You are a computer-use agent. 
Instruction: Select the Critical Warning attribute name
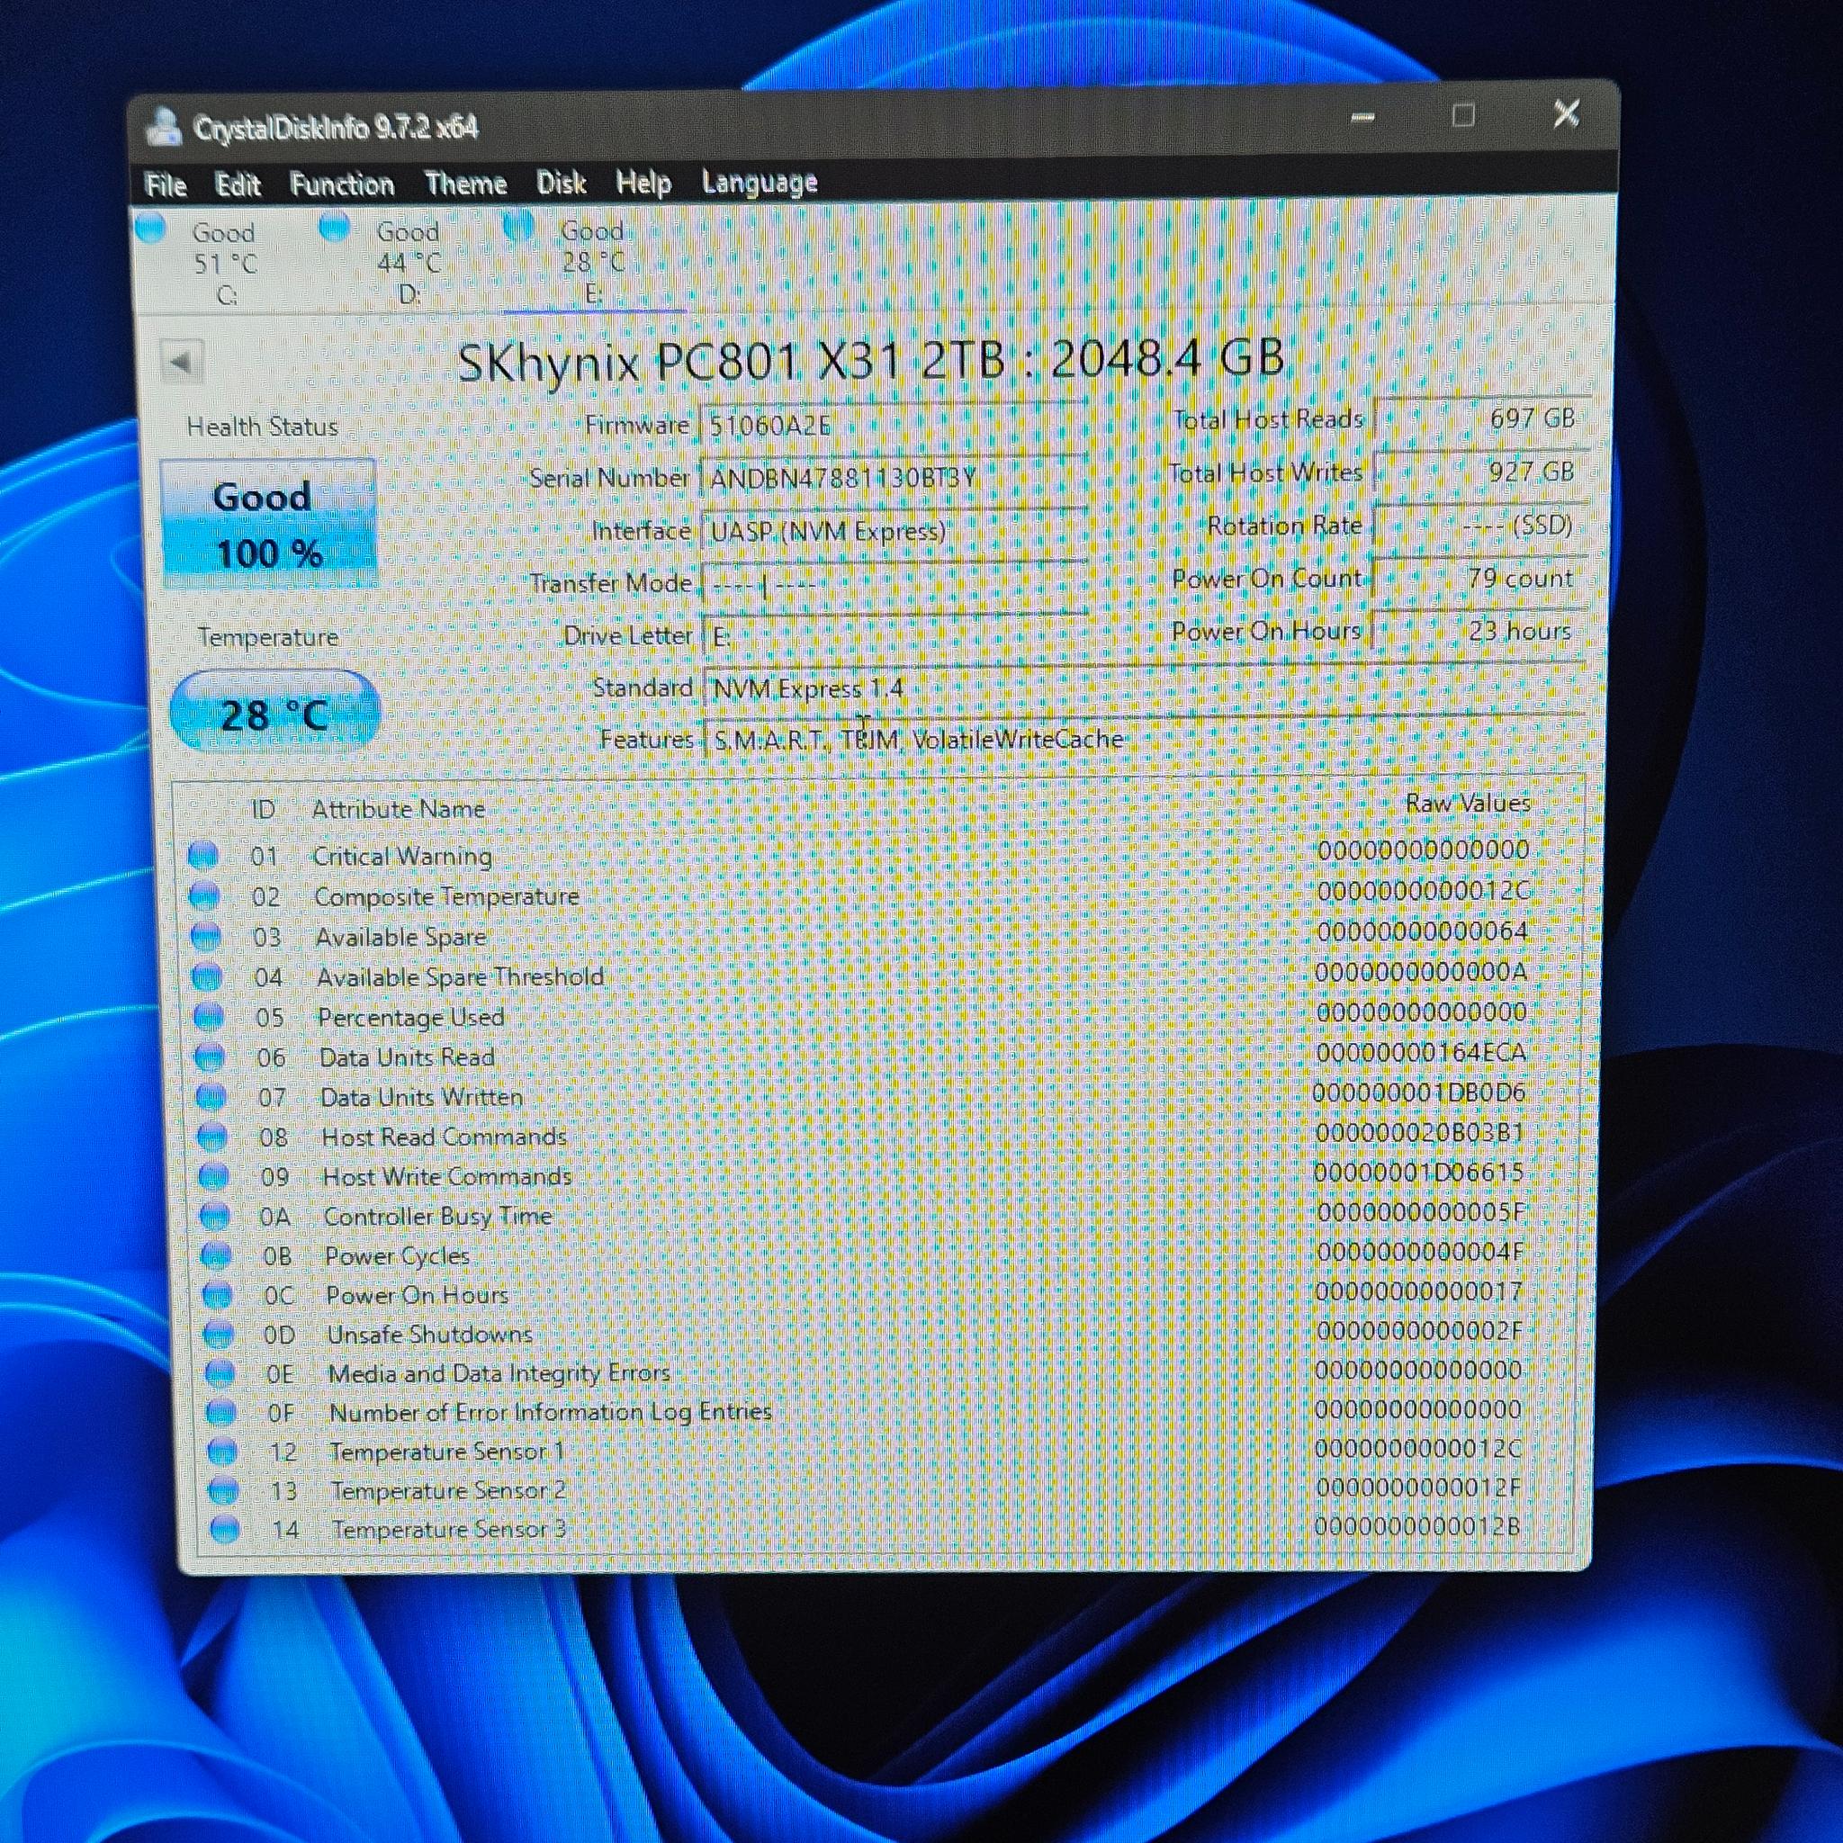[401, 856]
